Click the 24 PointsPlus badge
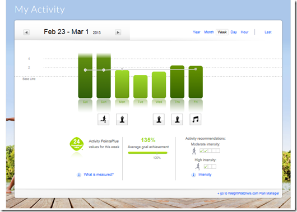297x212 pixels. 77,144
